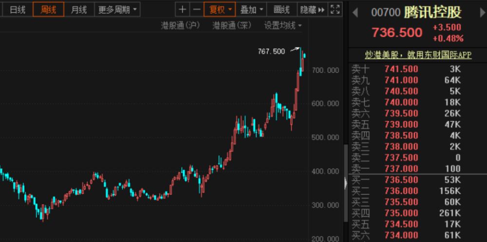Click current price 736.500

397,32
